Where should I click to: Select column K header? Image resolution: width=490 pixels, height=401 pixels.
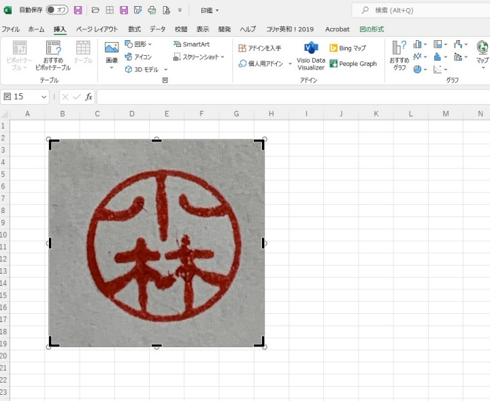[376, 114]
